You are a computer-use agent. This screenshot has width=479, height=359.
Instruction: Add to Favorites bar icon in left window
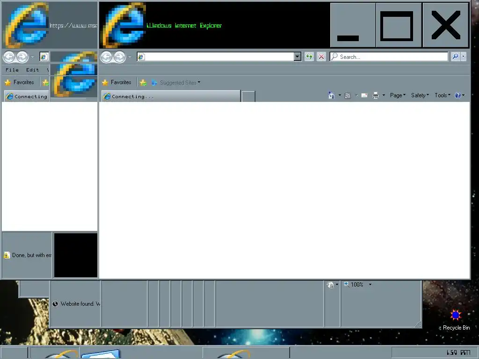(45, 82)
